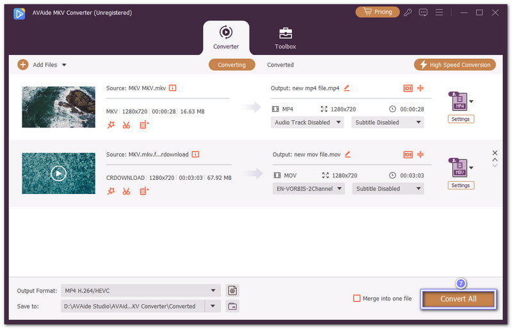The height and width of the screenshot is (329, 512).
Task: Open Settings for the MOV output
Action: point(461,186)
